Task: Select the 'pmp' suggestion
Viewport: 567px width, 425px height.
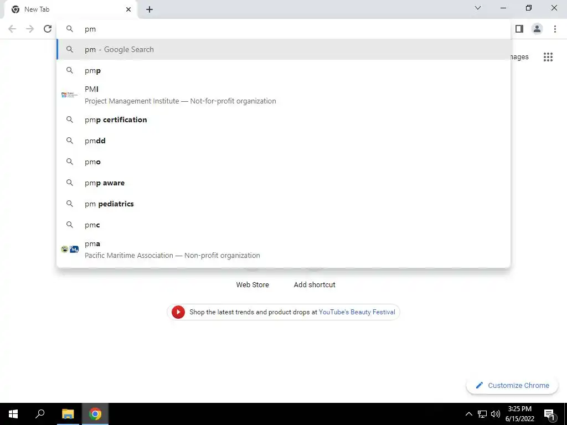Action: 283,70
